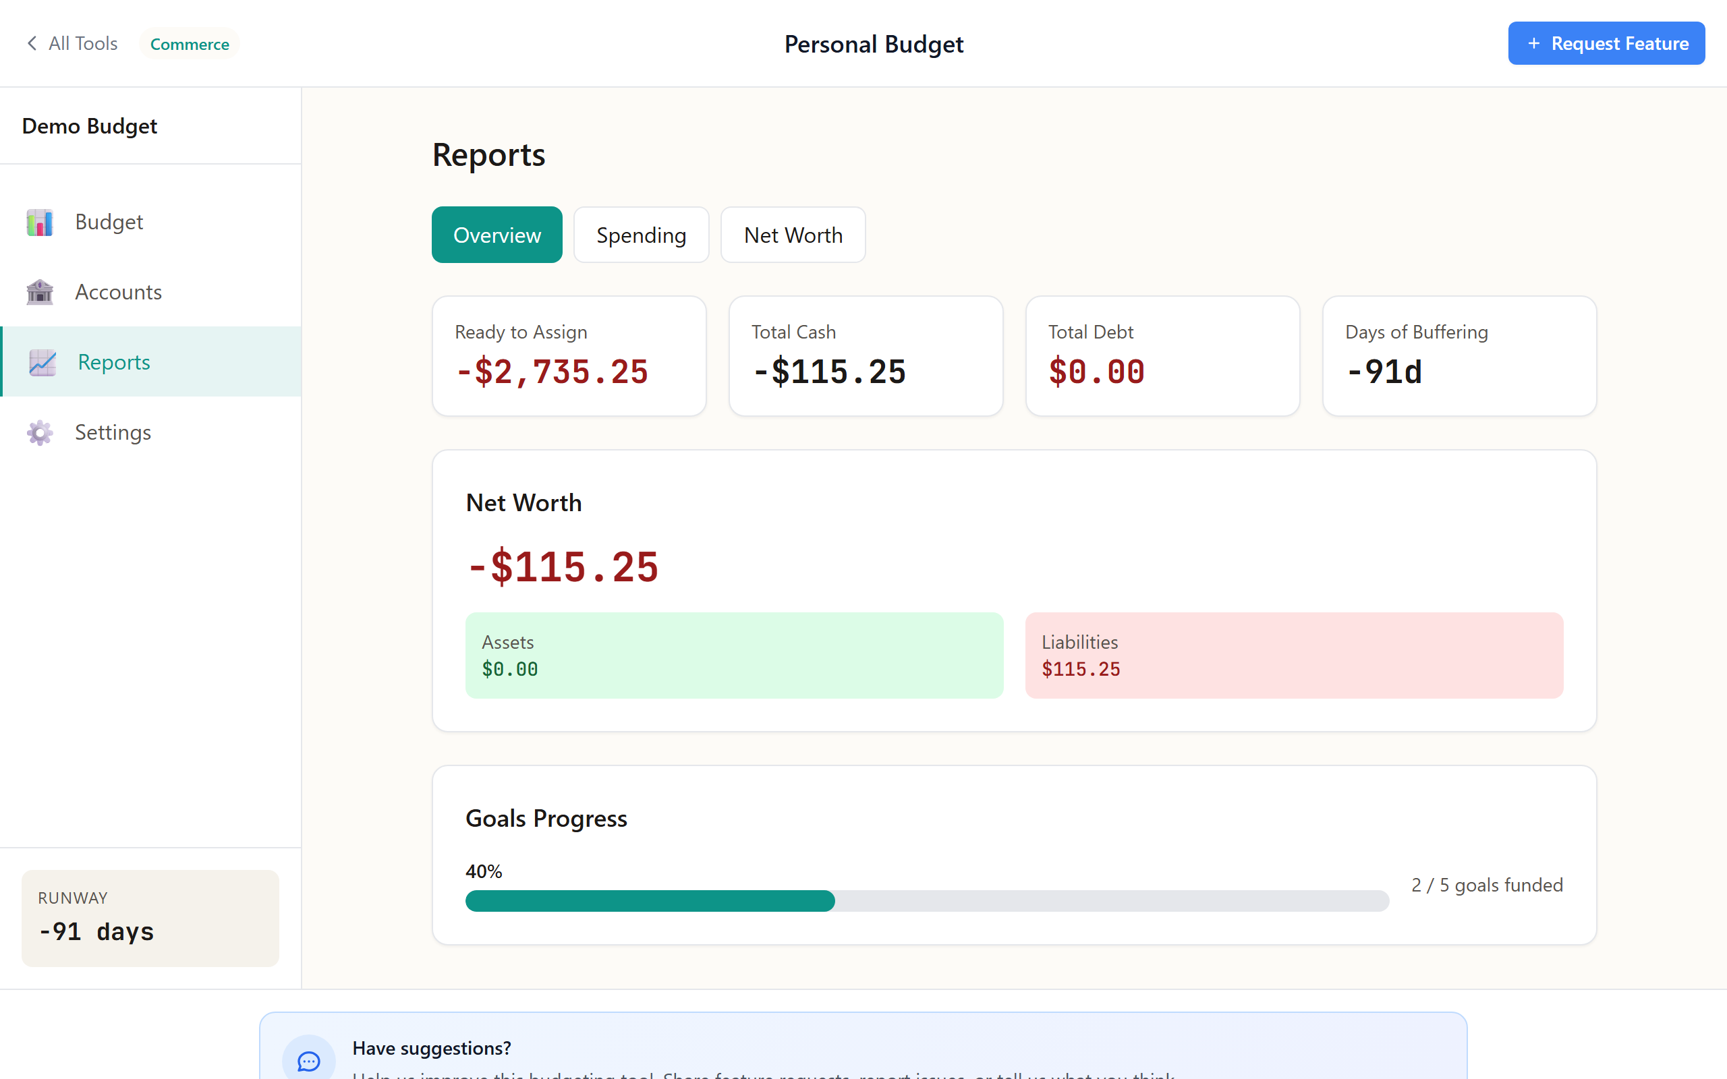
Task: Click the Ready to Assign card
Action: tap(569, 355)
